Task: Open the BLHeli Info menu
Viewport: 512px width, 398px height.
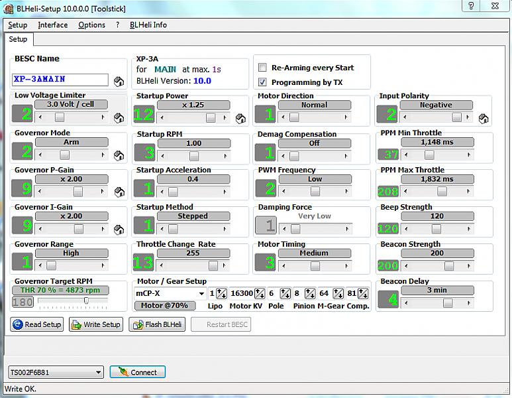Action: 148,25
